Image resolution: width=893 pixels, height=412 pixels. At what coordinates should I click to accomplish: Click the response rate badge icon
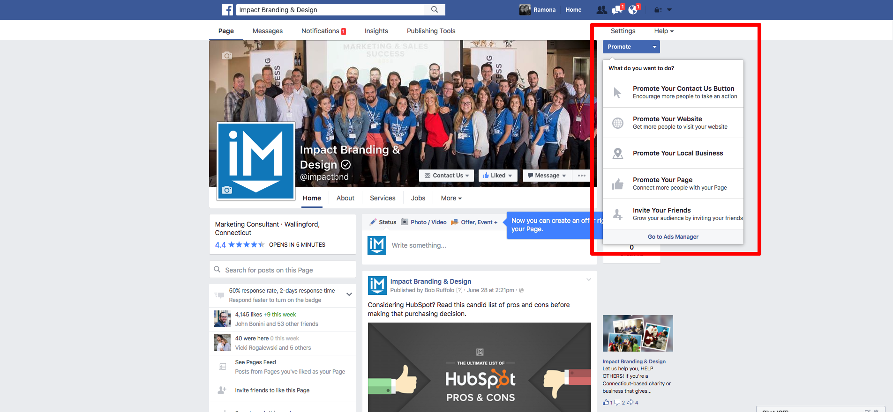point(219,295)
